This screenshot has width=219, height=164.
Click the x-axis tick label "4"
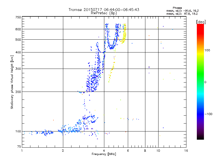tap(104, 151)
